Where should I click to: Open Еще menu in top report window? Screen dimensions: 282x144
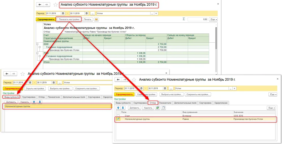pos(213,19)
